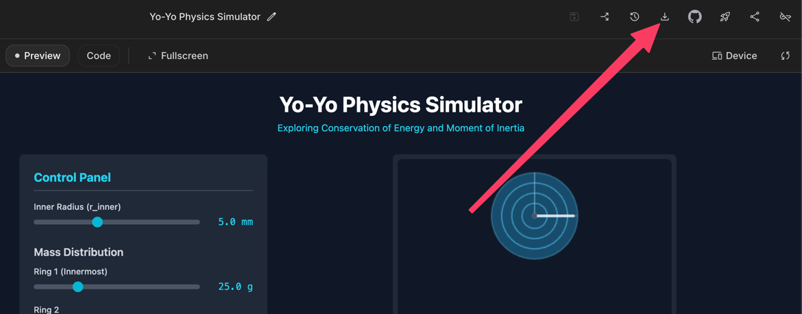Click the Yo-Yo Physics Simulator project name

(205, 16)
